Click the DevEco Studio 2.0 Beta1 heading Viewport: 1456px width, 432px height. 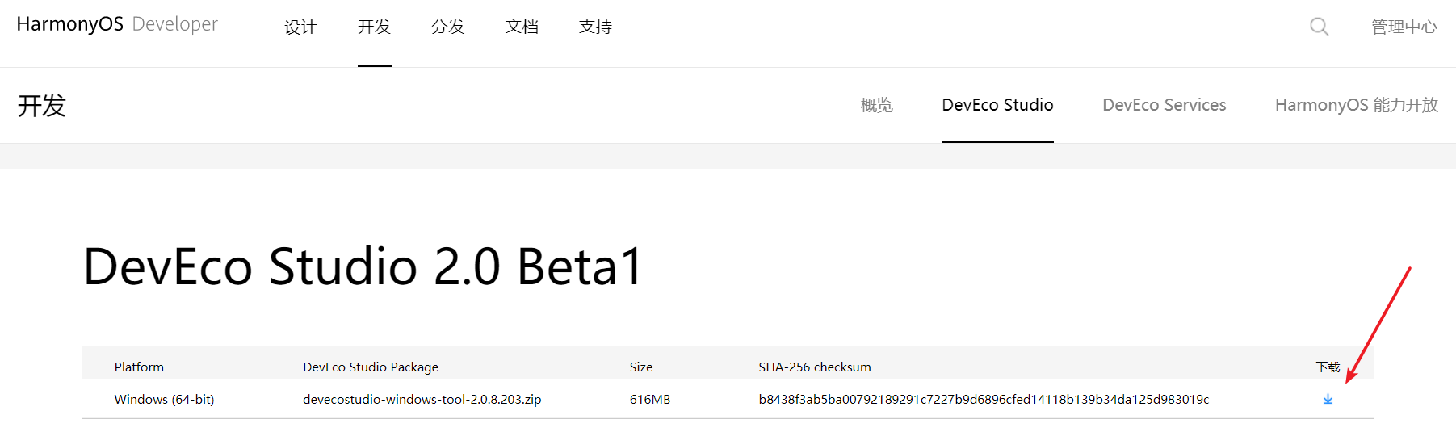363,266
